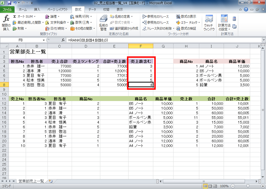Select the cell containing ボールペン黒 in row 15
266x189 pixels.
[141, 117]
